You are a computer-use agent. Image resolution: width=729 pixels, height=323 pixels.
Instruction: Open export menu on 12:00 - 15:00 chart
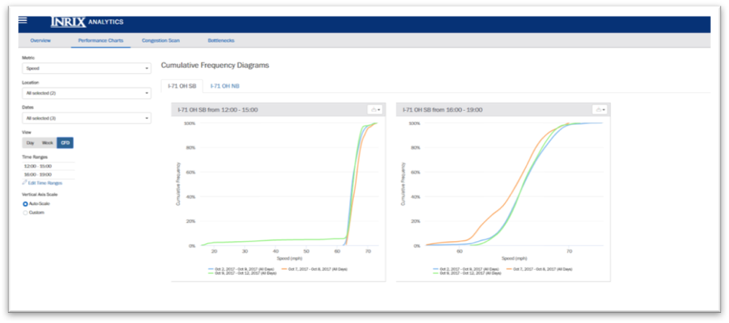[375, 109]
